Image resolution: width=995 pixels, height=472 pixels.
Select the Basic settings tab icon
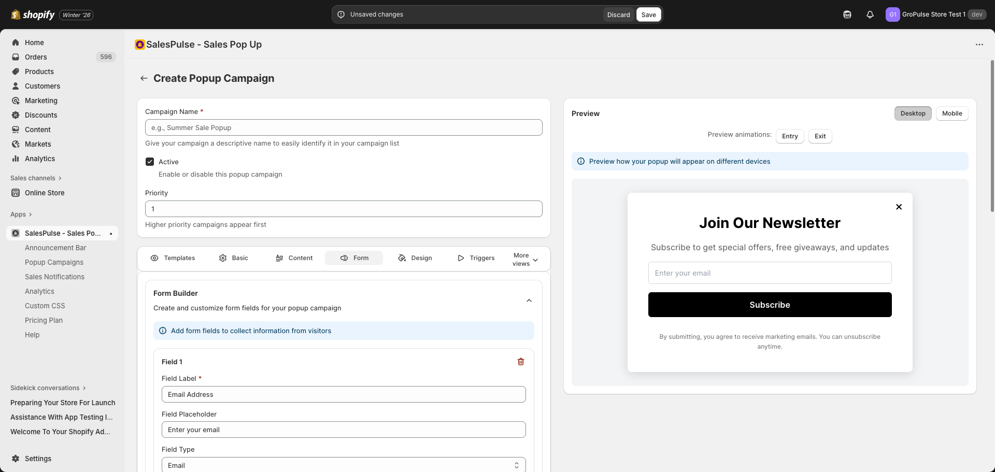click(223, 258)
